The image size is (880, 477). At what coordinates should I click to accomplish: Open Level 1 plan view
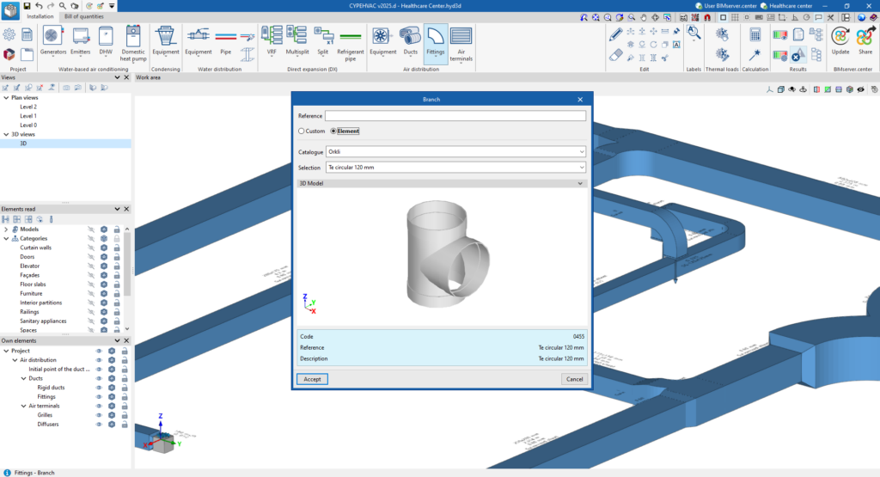coord(28,116)
